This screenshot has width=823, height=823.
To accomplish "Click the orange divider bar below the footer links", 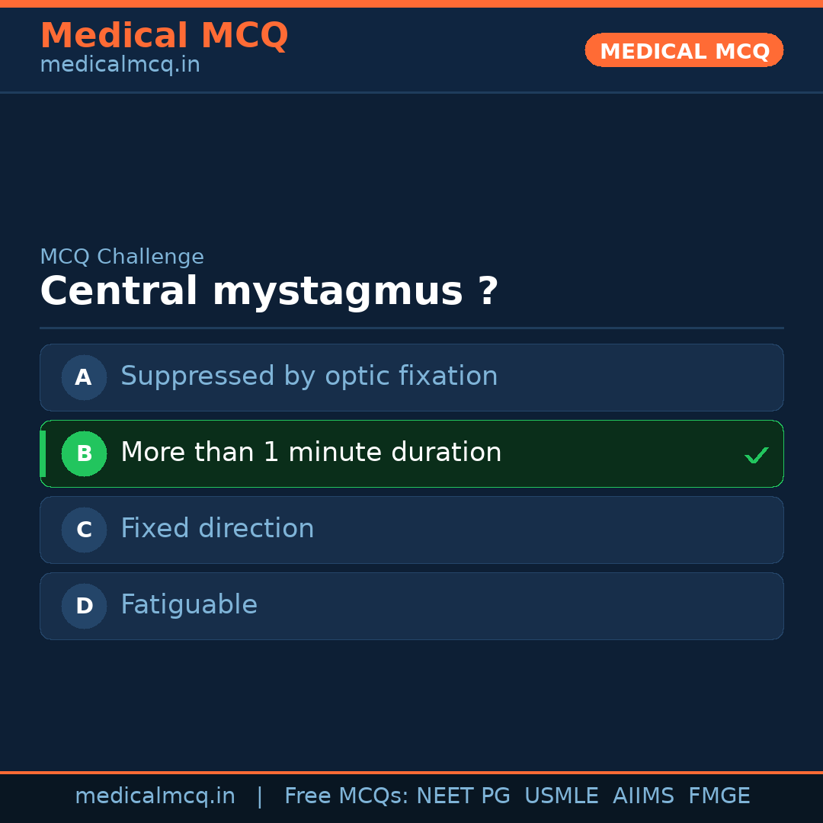I will [411, 771].
